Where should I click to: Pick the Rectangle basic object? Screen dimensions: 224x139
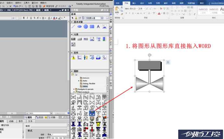click(92, 27)
